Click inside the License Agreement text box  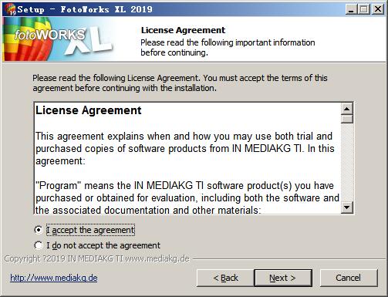[187, 158]
